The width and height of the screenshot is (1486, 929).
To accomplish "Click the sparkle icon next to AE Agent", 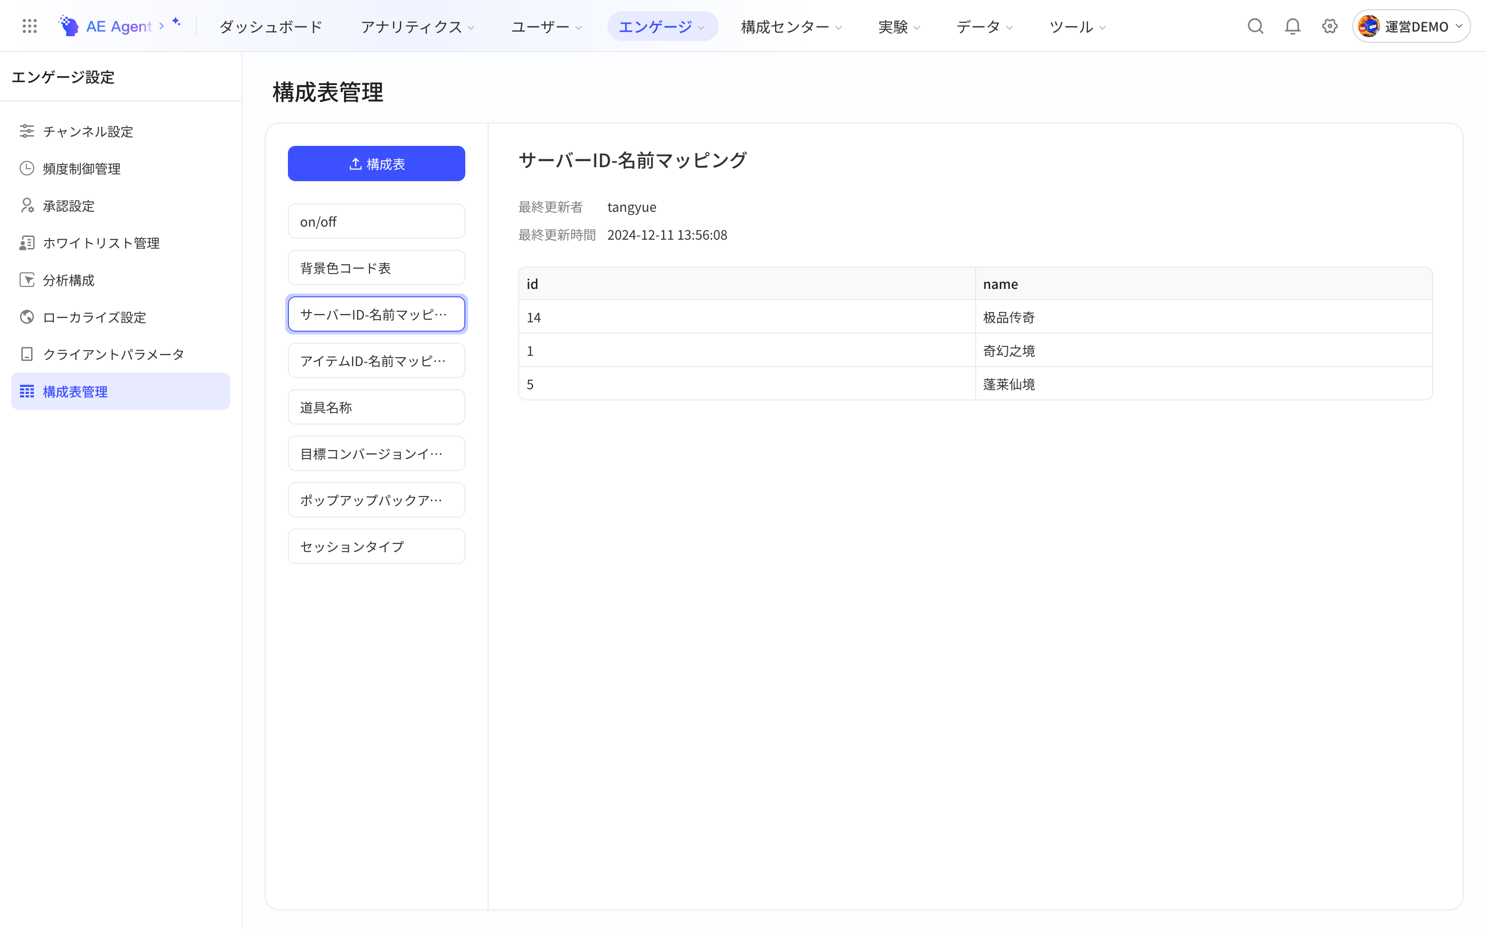I will point(176,22).
